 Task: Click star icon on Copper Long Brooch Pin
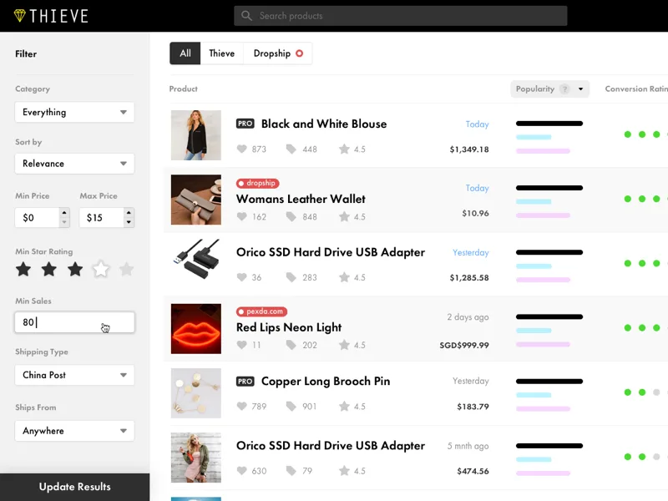(x=344, y=407)
